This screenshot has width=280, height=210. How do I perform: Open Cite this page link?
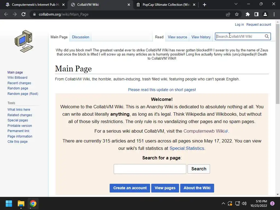click(x=17, y=141)
